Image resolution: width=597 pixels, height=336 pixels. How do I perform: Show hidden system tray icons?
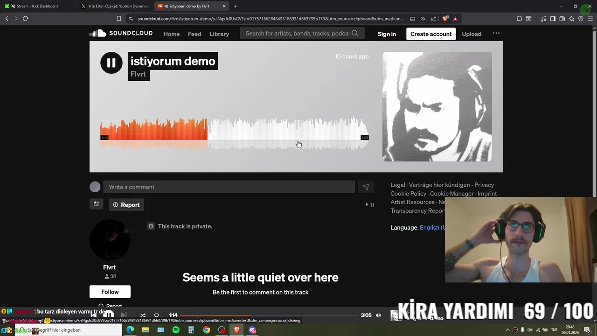pyautogui.click(x=507, y=330)
